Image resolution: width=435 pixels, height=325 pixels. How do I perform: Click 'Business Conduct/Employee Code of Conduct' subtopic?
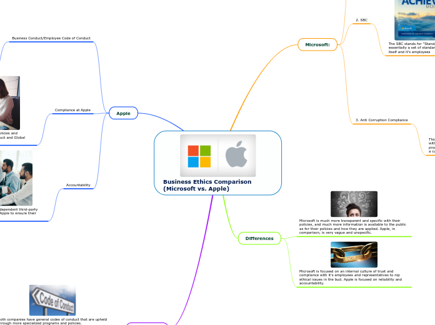[51, 38]
